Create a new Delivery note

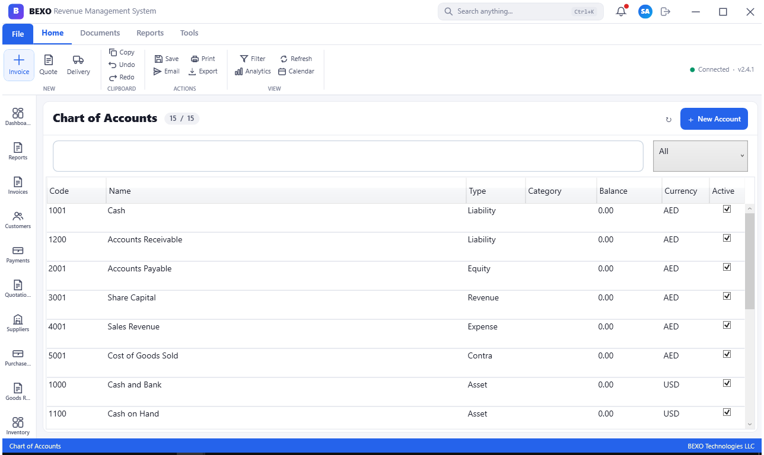point(78,65)
